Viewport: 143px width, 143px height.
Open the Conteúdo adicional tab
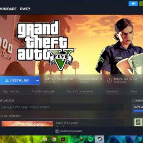click(43, 92)
